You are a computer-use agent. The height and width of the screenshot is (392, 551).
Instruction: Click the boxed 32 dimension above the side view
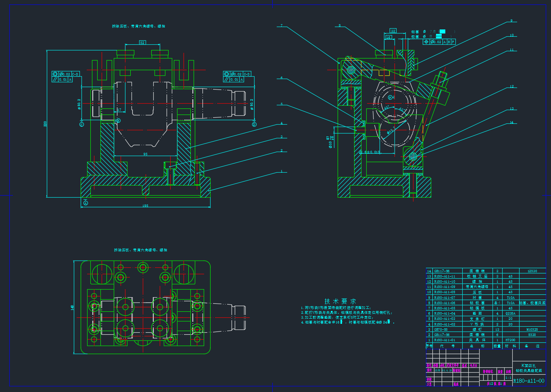[x=393, y=31]
